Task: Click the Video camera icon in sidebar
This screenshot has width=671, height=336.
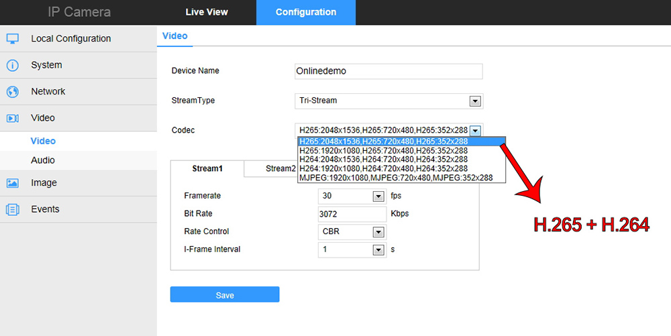Action: 13,118
